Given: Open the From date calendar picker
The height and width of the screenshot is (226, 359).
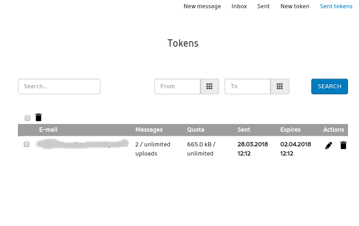Looking at the screenshot, I should click(x=210, y=86).
